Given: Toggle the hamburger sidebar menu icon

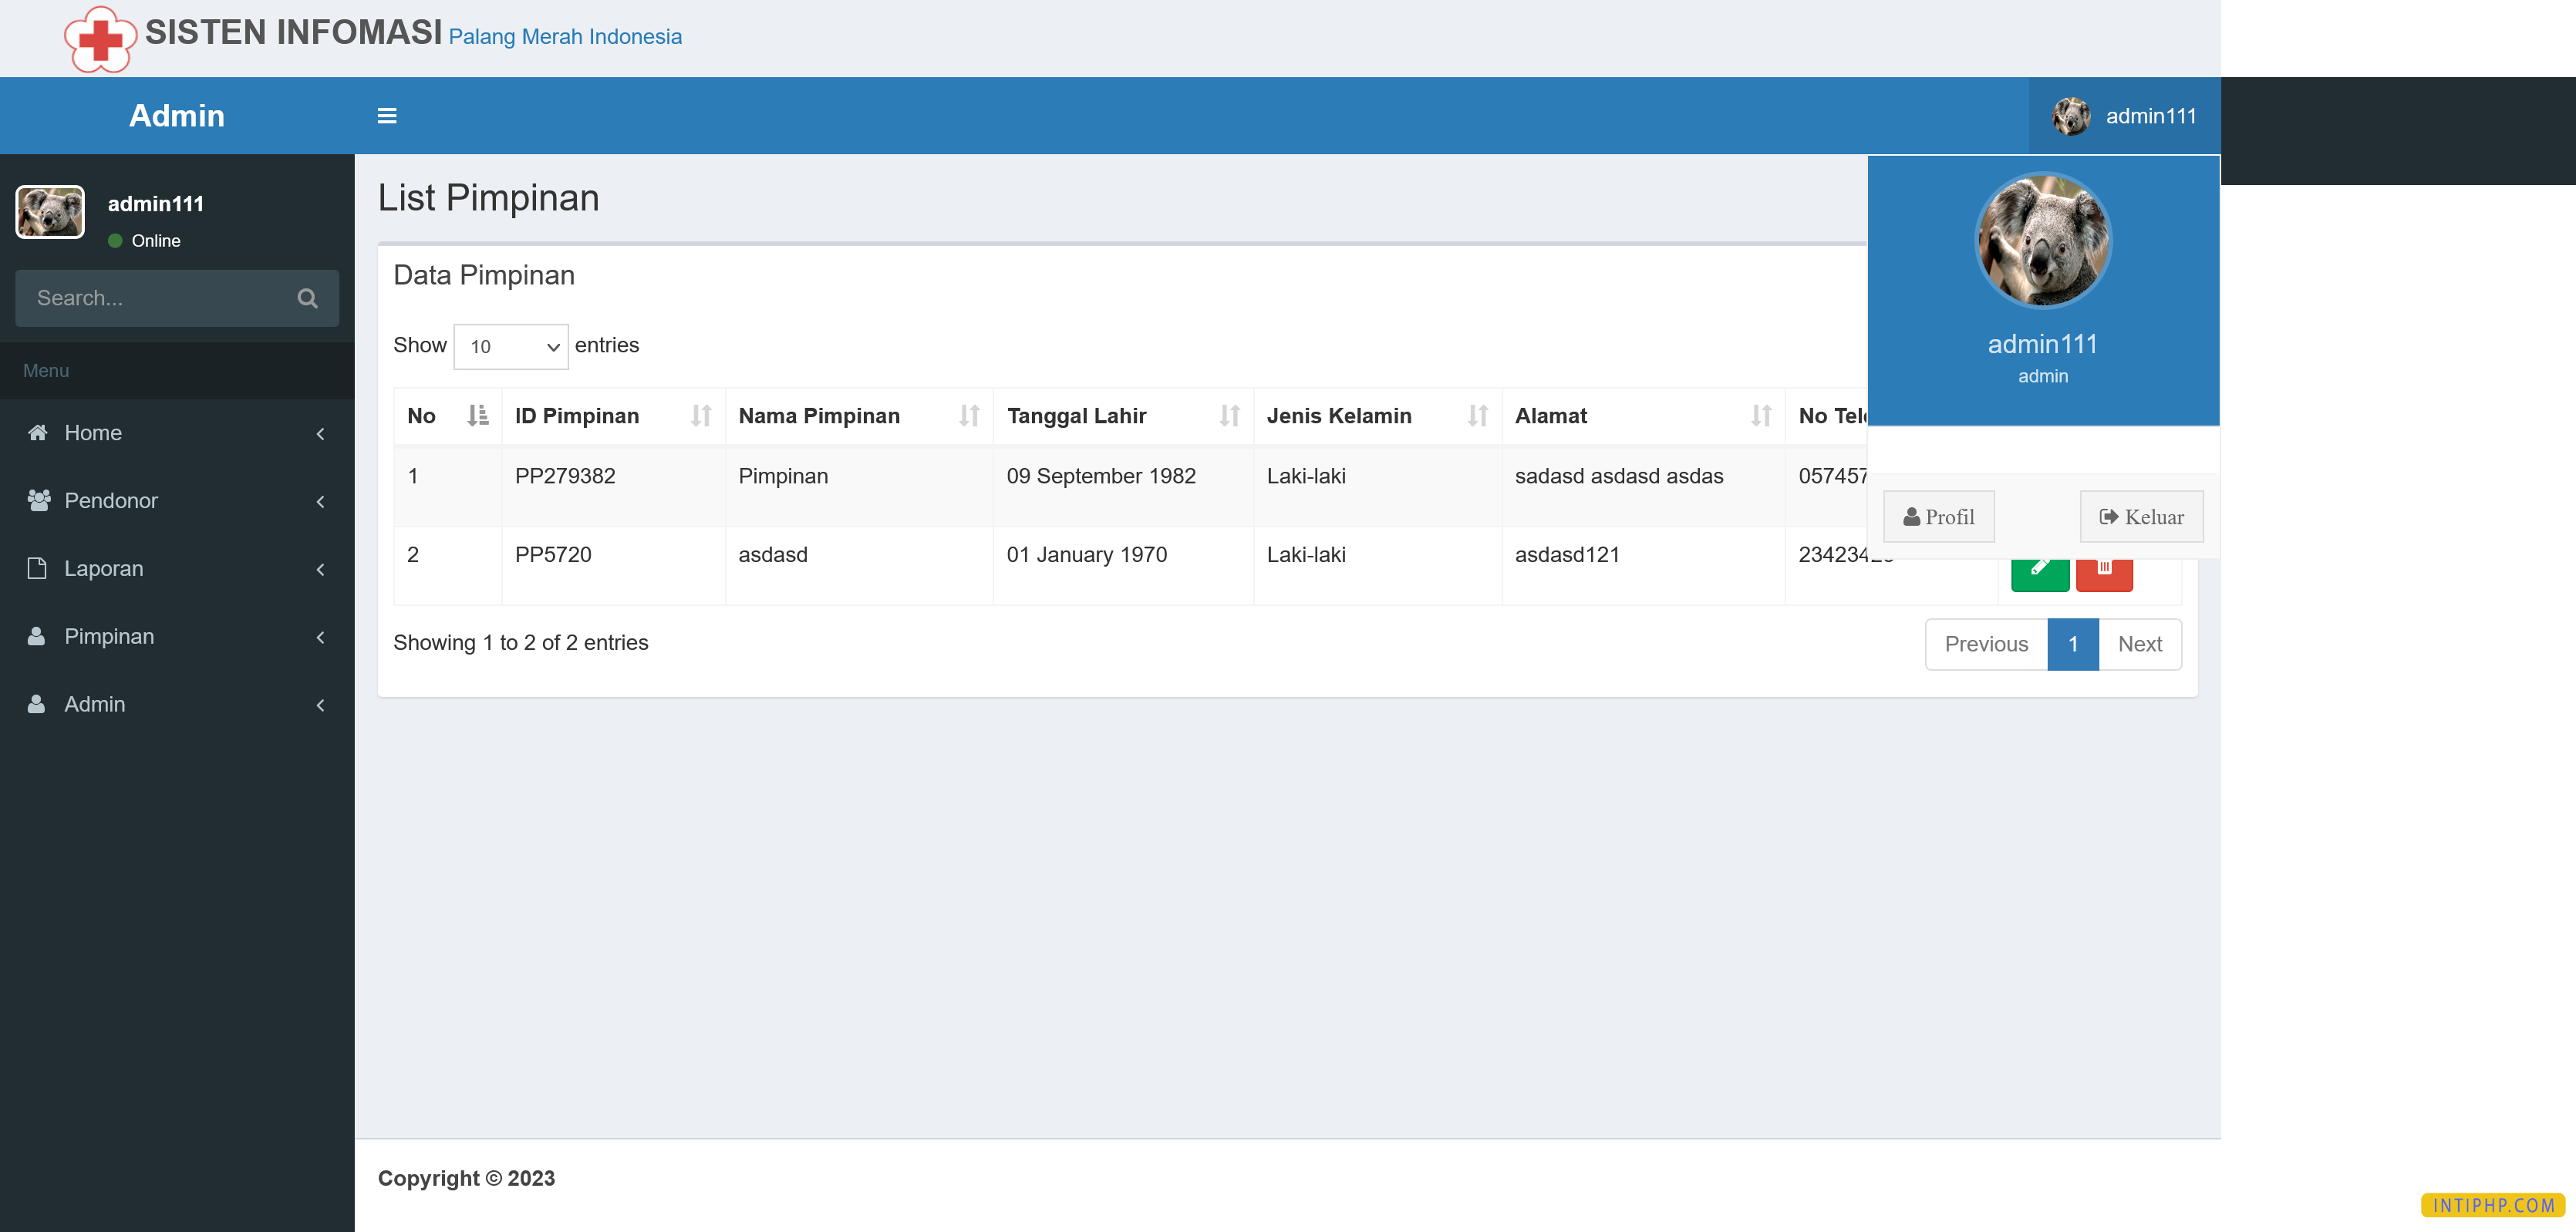Looking at the screenshot, I should pyautogui.click(x=386, y=116).
